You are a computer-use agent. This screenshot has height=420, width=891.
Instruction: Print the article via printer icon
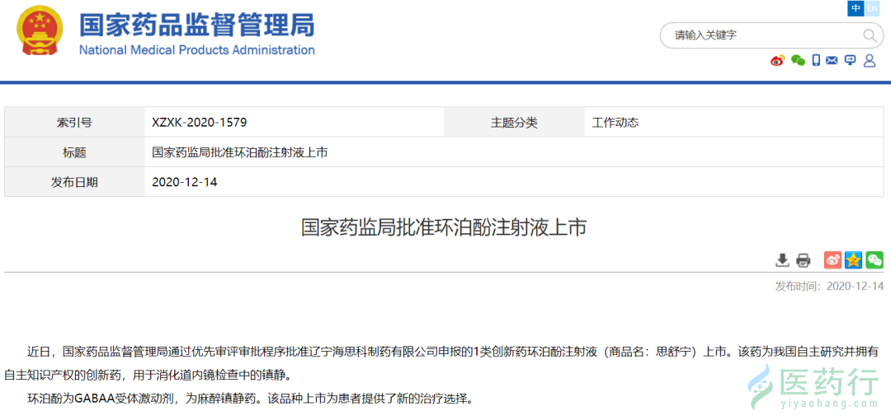(x=803, y=260)
